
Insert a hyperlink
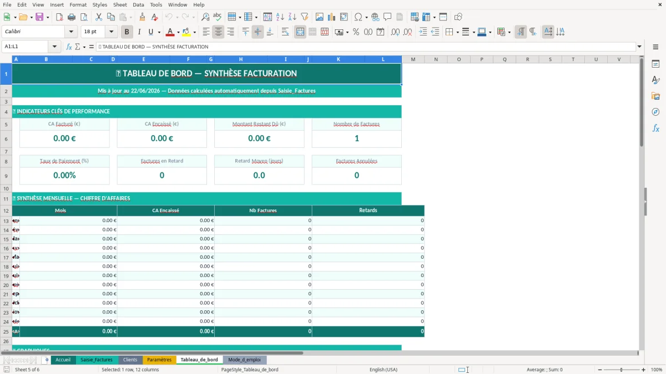pyautogui.click(x=375, y=17)
